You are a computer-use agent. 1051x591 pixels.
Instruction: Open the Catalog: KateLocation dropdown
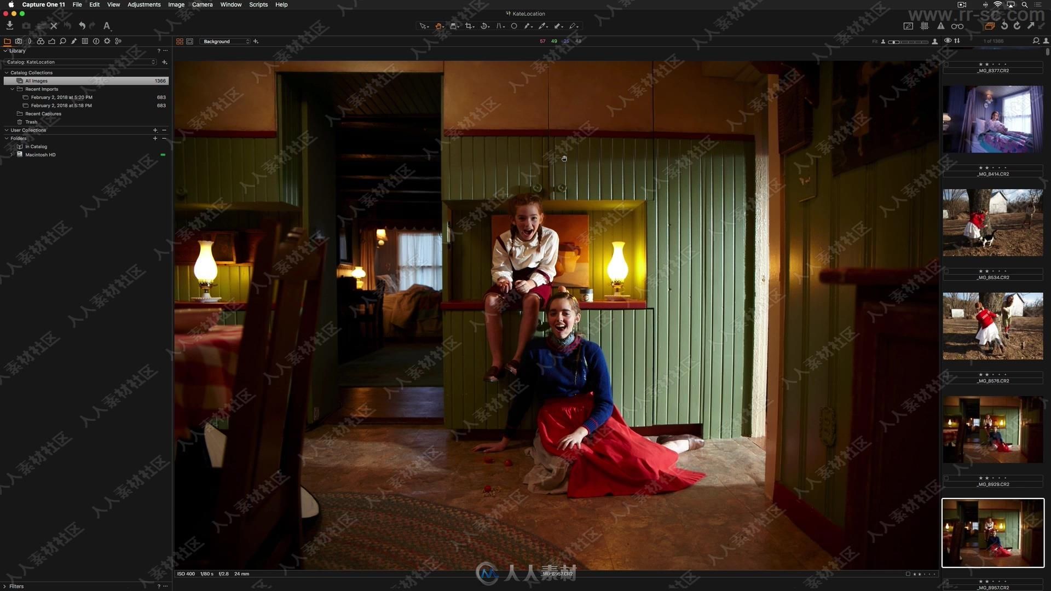pyautogui.click(x=80, y=62)
